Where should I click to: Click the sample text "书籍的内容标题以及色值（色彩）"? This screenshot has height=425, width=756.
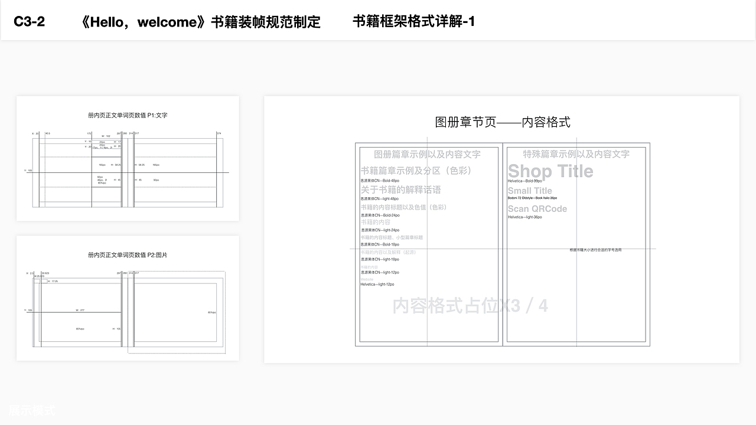tap(405, 207)
